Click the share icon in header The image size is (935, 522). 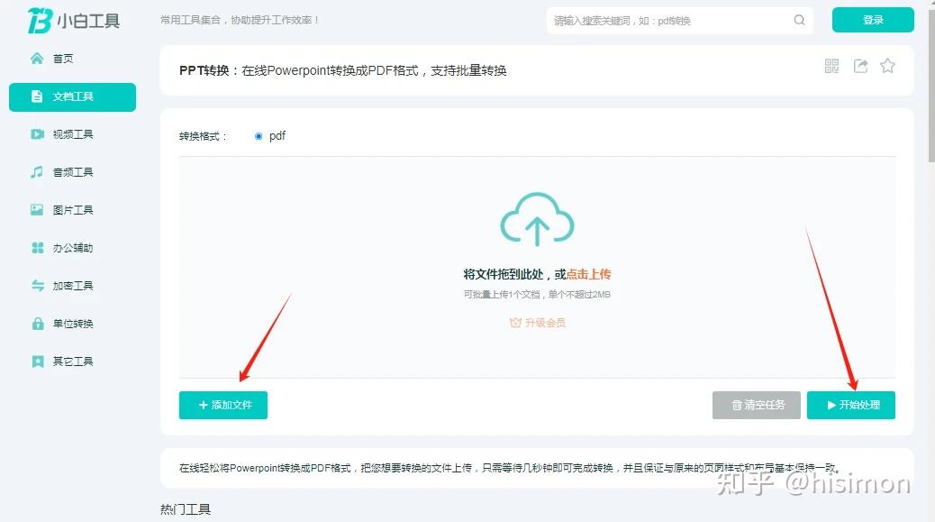pos(860,66)
